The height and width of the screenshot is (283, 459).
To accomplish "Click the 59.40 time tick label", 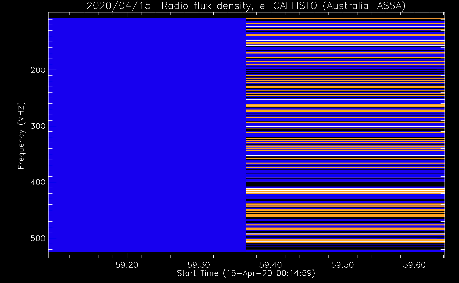I will pyautogui.click(x=271, y=265).
